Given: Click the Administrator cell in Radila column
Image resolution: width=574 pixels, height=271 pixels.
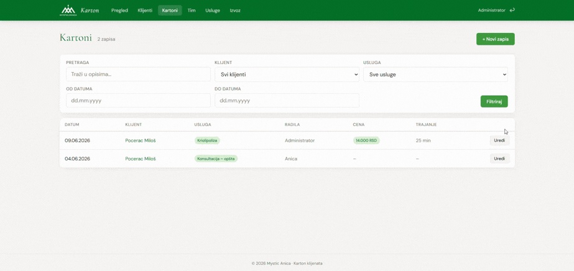Looking at the screenshot, I should pos(300,140).
